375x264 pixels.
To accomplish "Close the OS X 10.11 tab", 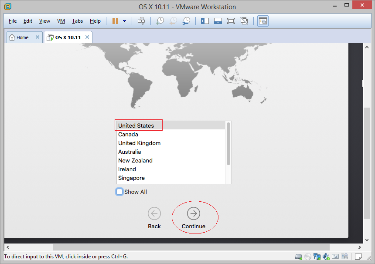I will pos(87,37).
